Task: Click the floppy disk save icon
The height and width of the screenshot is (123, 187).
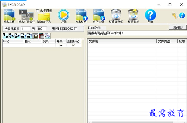Action: (x=36, y=36)
